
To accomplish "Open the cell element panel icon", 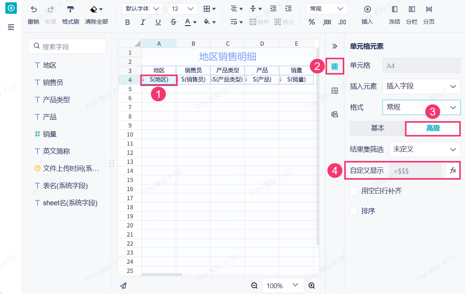I will click(335, 67).
